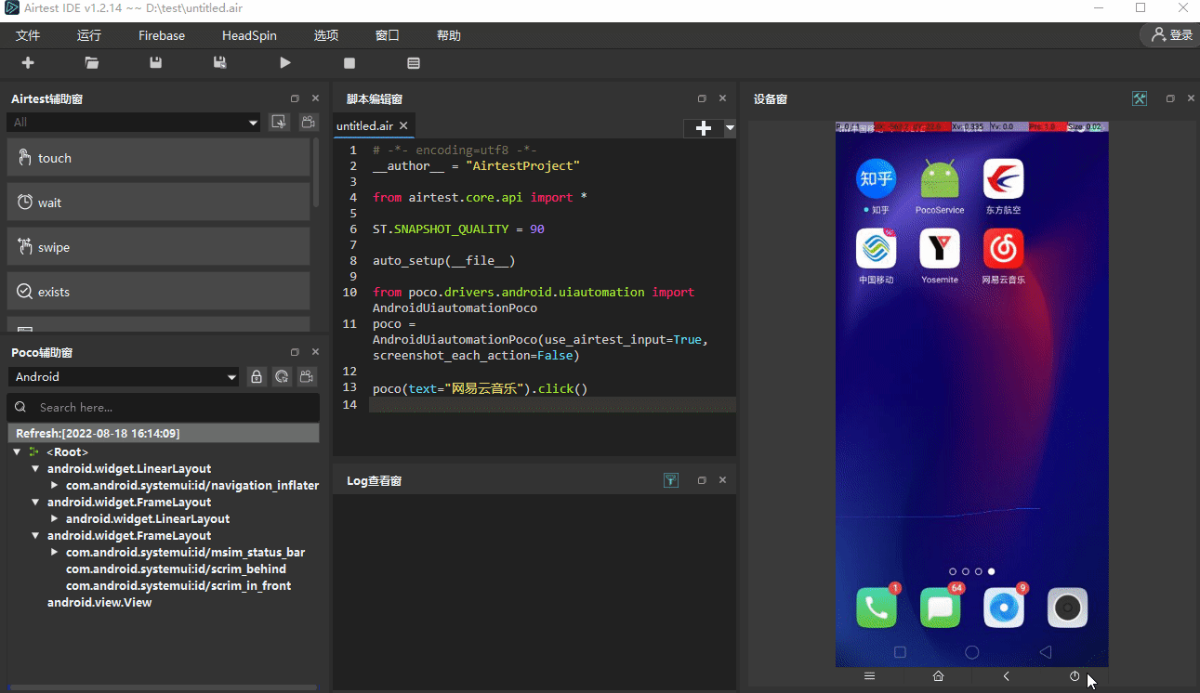Start Poco recording with the camera icon
This screenshot has height=693, width=1200.
307,377
